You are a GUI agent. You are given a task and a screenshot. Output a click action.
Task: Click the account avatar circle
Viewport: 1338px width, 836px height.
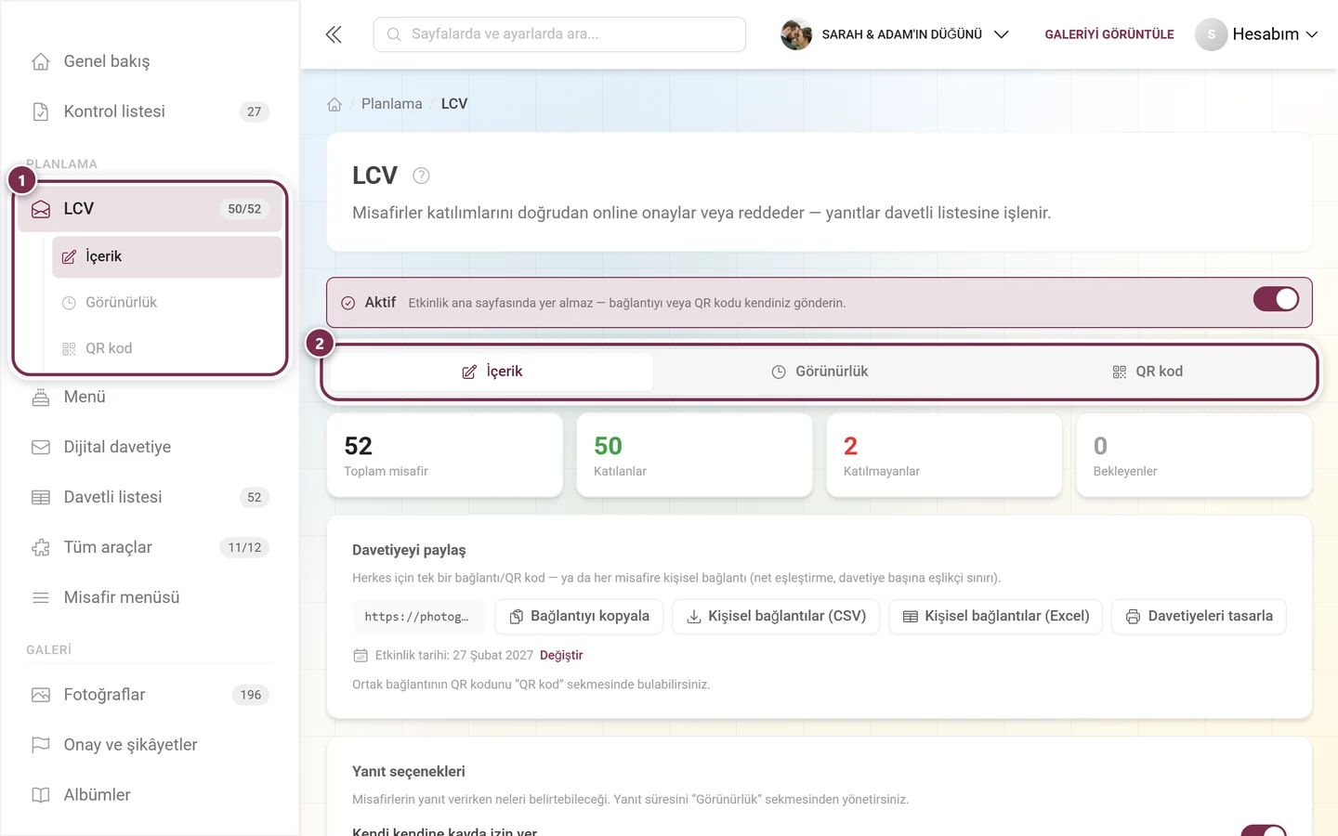click(1211, 34)
